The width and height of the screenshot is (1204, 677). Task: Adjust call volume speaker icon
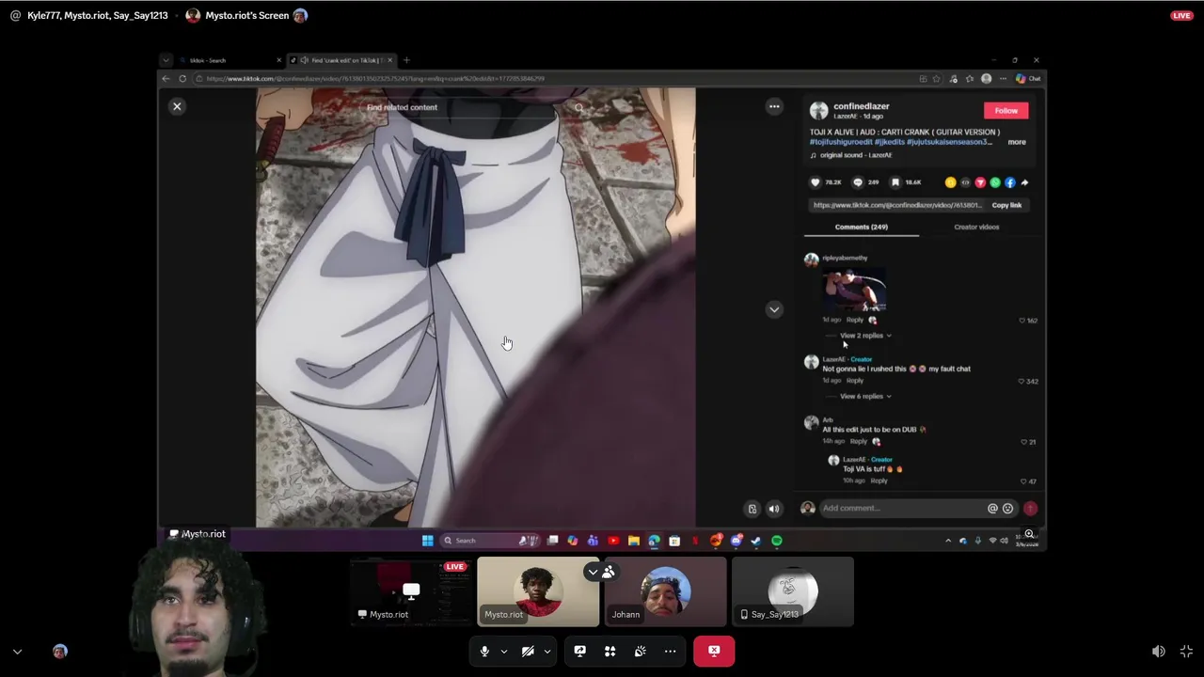click(x=1159, y=652)
